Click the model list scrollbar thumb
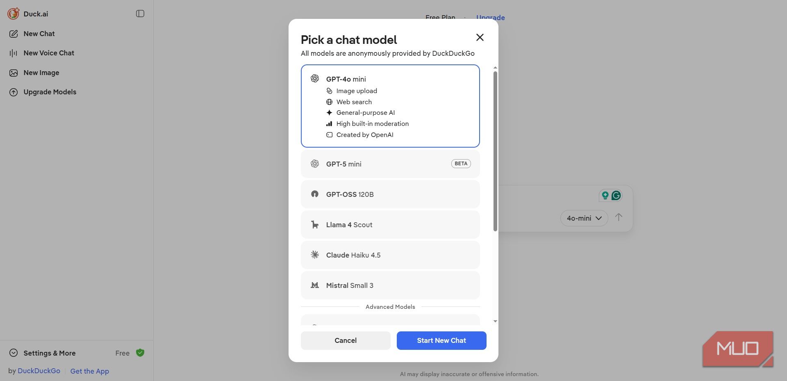 [x=495, y=151]
